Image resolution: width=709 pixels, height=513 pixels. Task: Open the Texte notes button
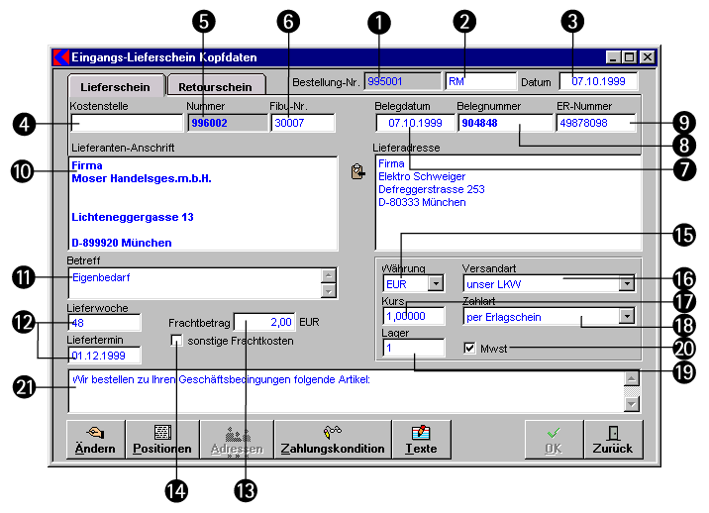421,440
